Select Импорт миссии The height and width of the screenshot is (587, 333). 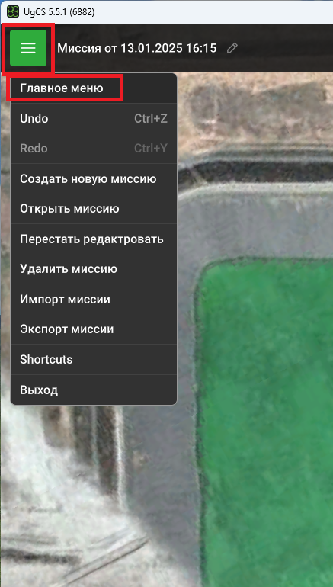[x=94, y=300]
